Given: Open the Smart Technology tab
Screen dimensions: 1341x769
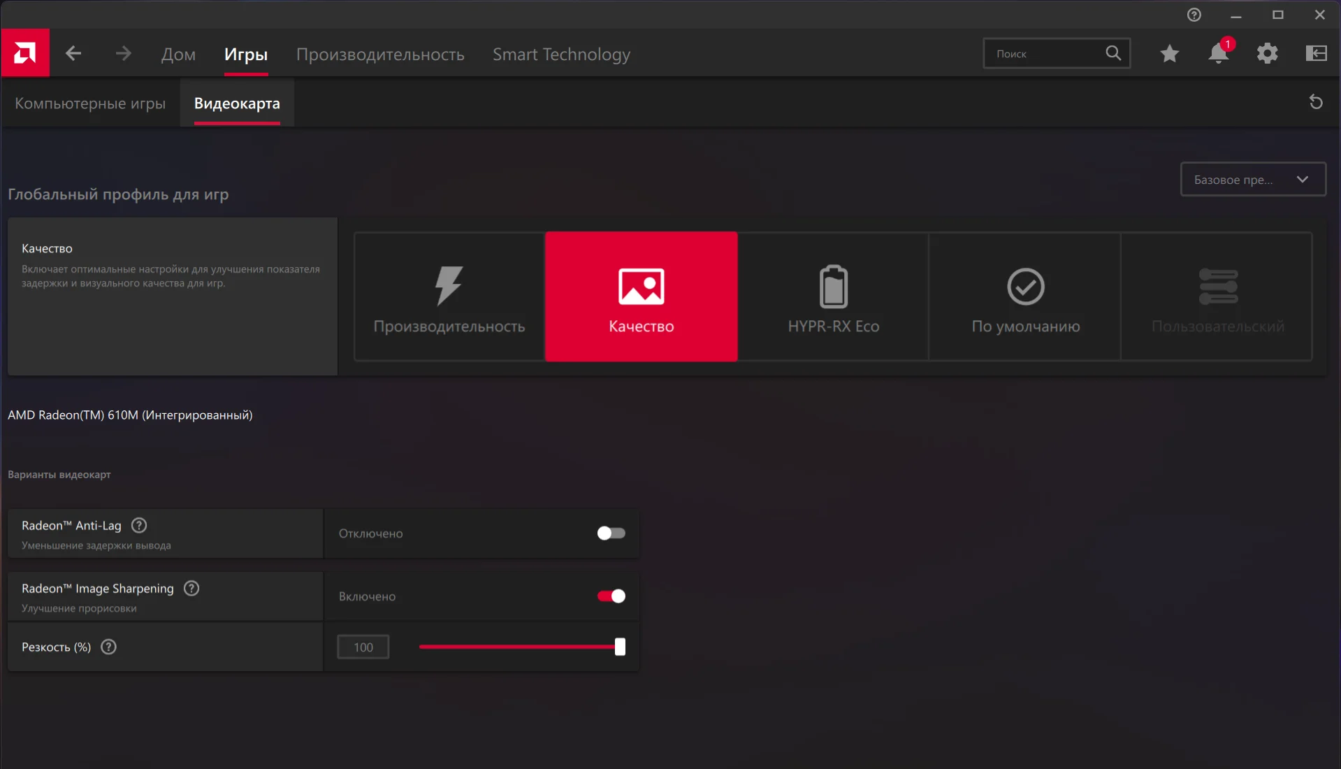Looking at the screenshot, I should [561, 55].
